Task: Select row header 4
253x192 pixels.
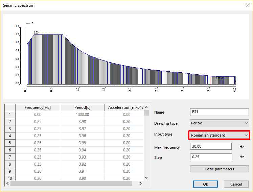Action: [x=10, y=136]
